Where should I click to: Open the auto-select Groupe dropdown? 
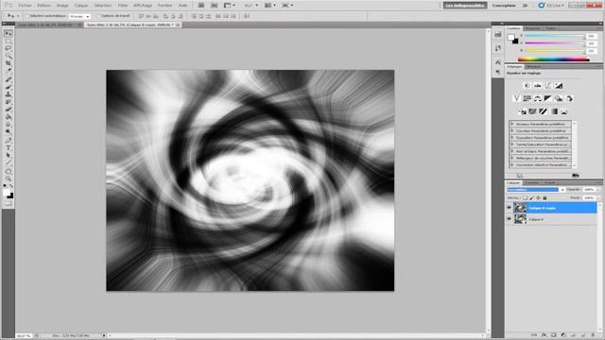coord(79,16)
